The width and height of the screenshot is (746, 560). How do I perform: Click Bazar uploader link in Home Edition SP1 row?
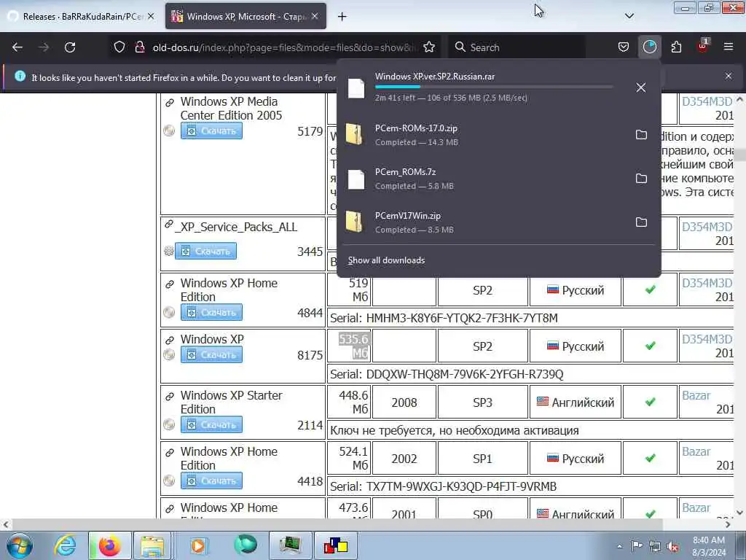click(x=696, y=451)
